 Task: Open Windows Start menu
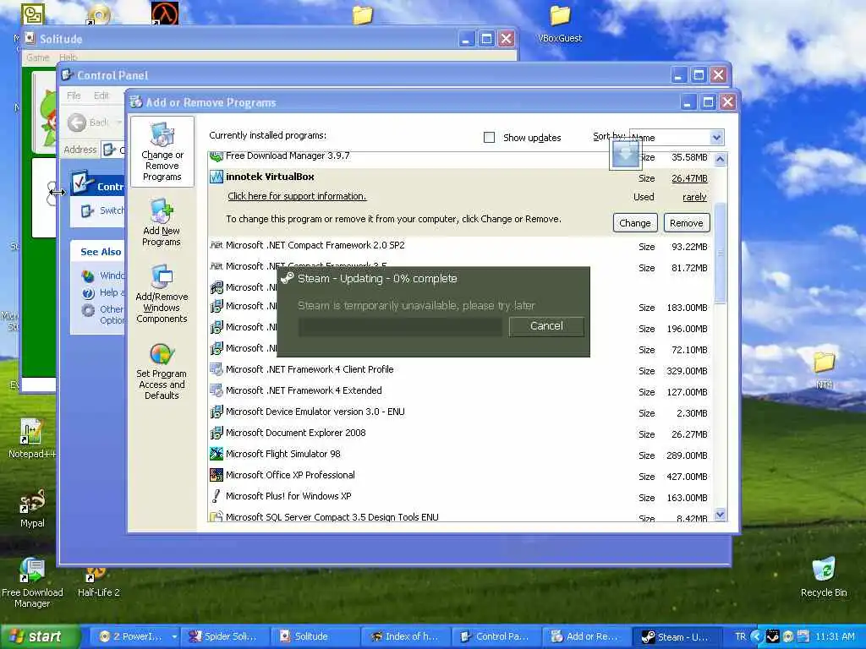point(41,636)
